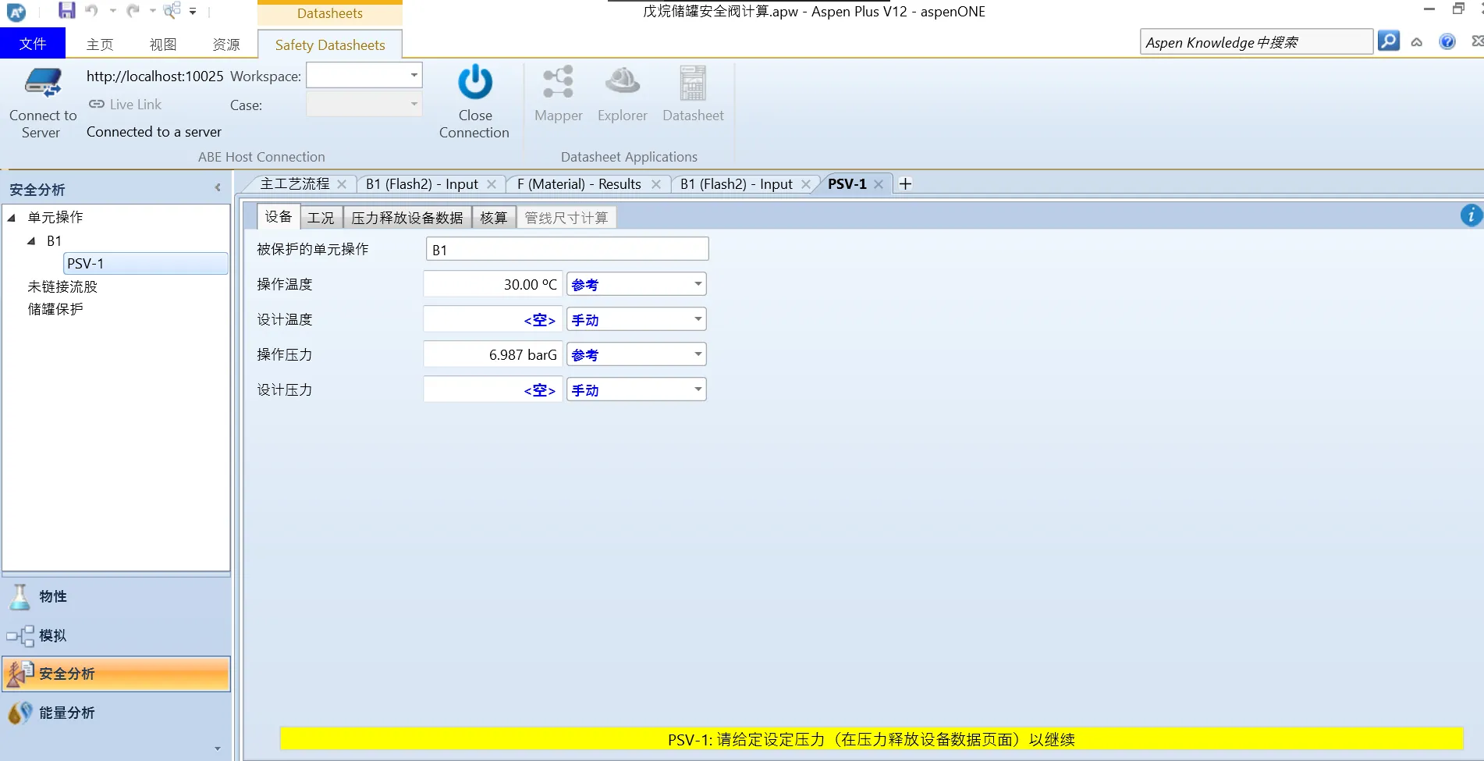Open the 设计压力 source dropdown
This screenshot has height=761, width=1484.
tap(698, 389)
